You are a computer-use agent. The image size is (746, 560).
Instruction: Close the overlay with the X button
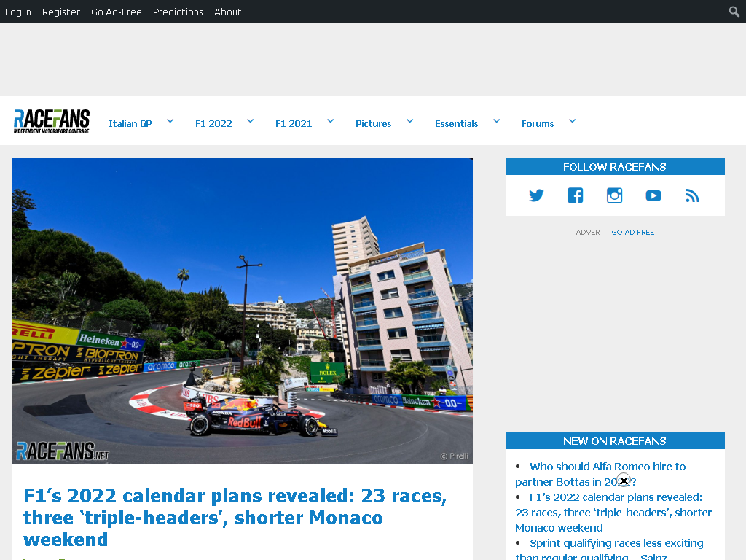coord(624,481)
